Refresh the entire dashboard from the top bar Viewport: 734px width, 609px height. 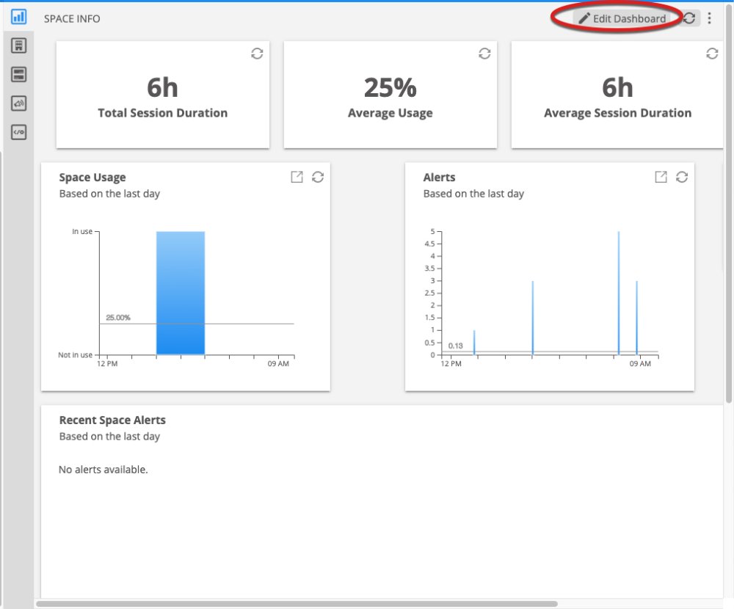tap(688, 18)
